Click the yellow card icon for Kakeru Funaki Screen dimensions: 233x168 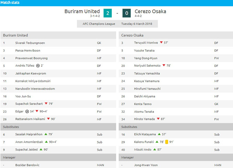tap(167, 142)
